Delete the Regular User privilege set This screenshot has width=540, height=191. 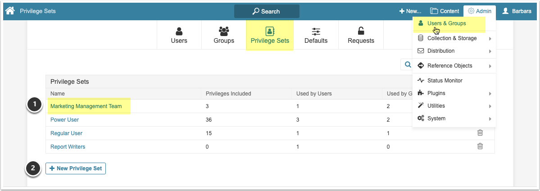coord(480,133)
